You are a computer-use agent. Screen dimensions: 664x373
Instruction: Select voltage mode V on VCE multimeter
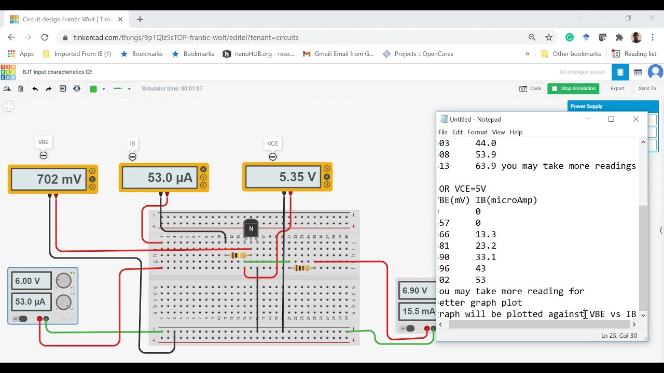coord(327,177)
